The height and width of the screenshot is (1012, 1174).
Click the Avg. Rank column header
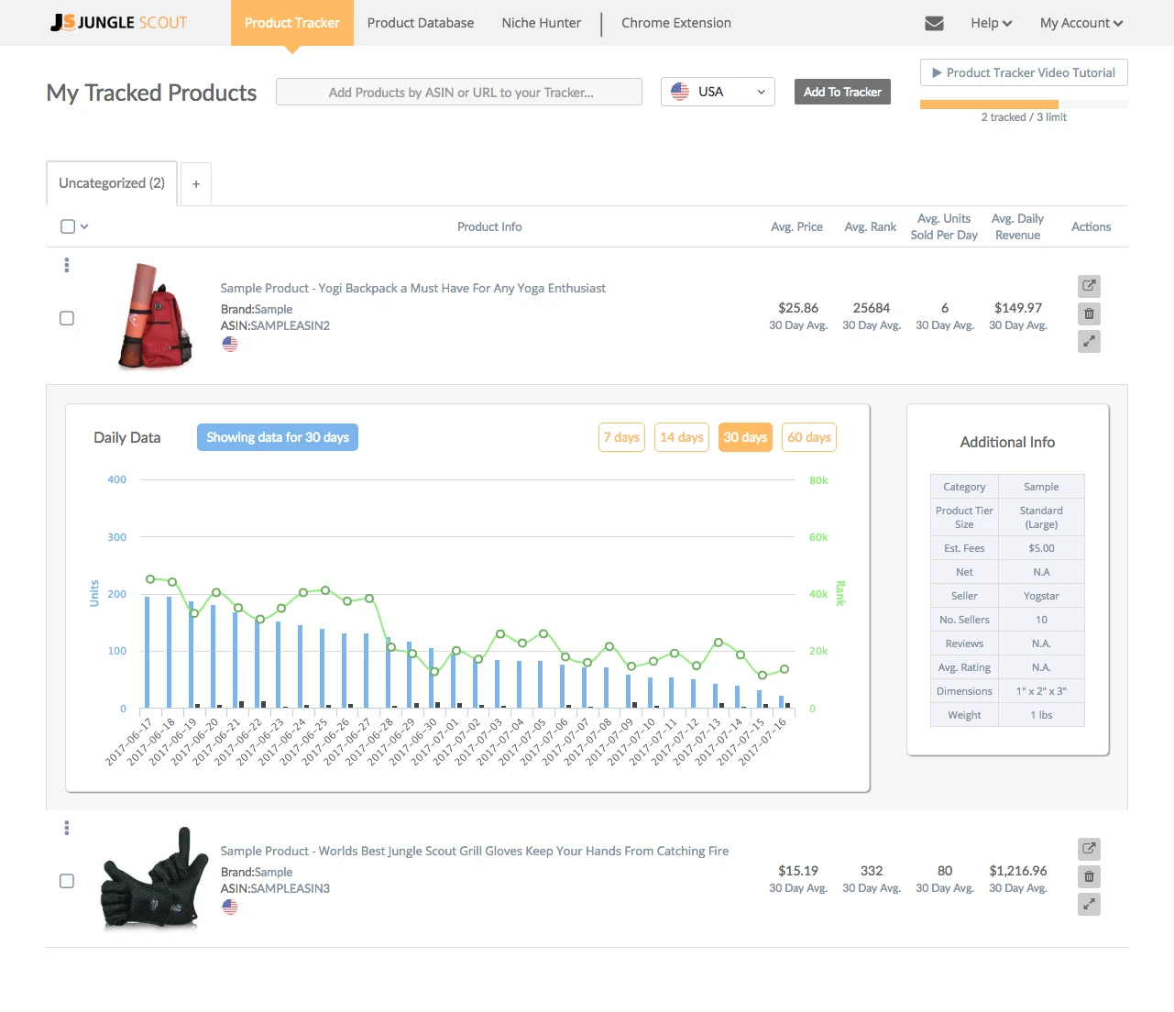[871, 226]
